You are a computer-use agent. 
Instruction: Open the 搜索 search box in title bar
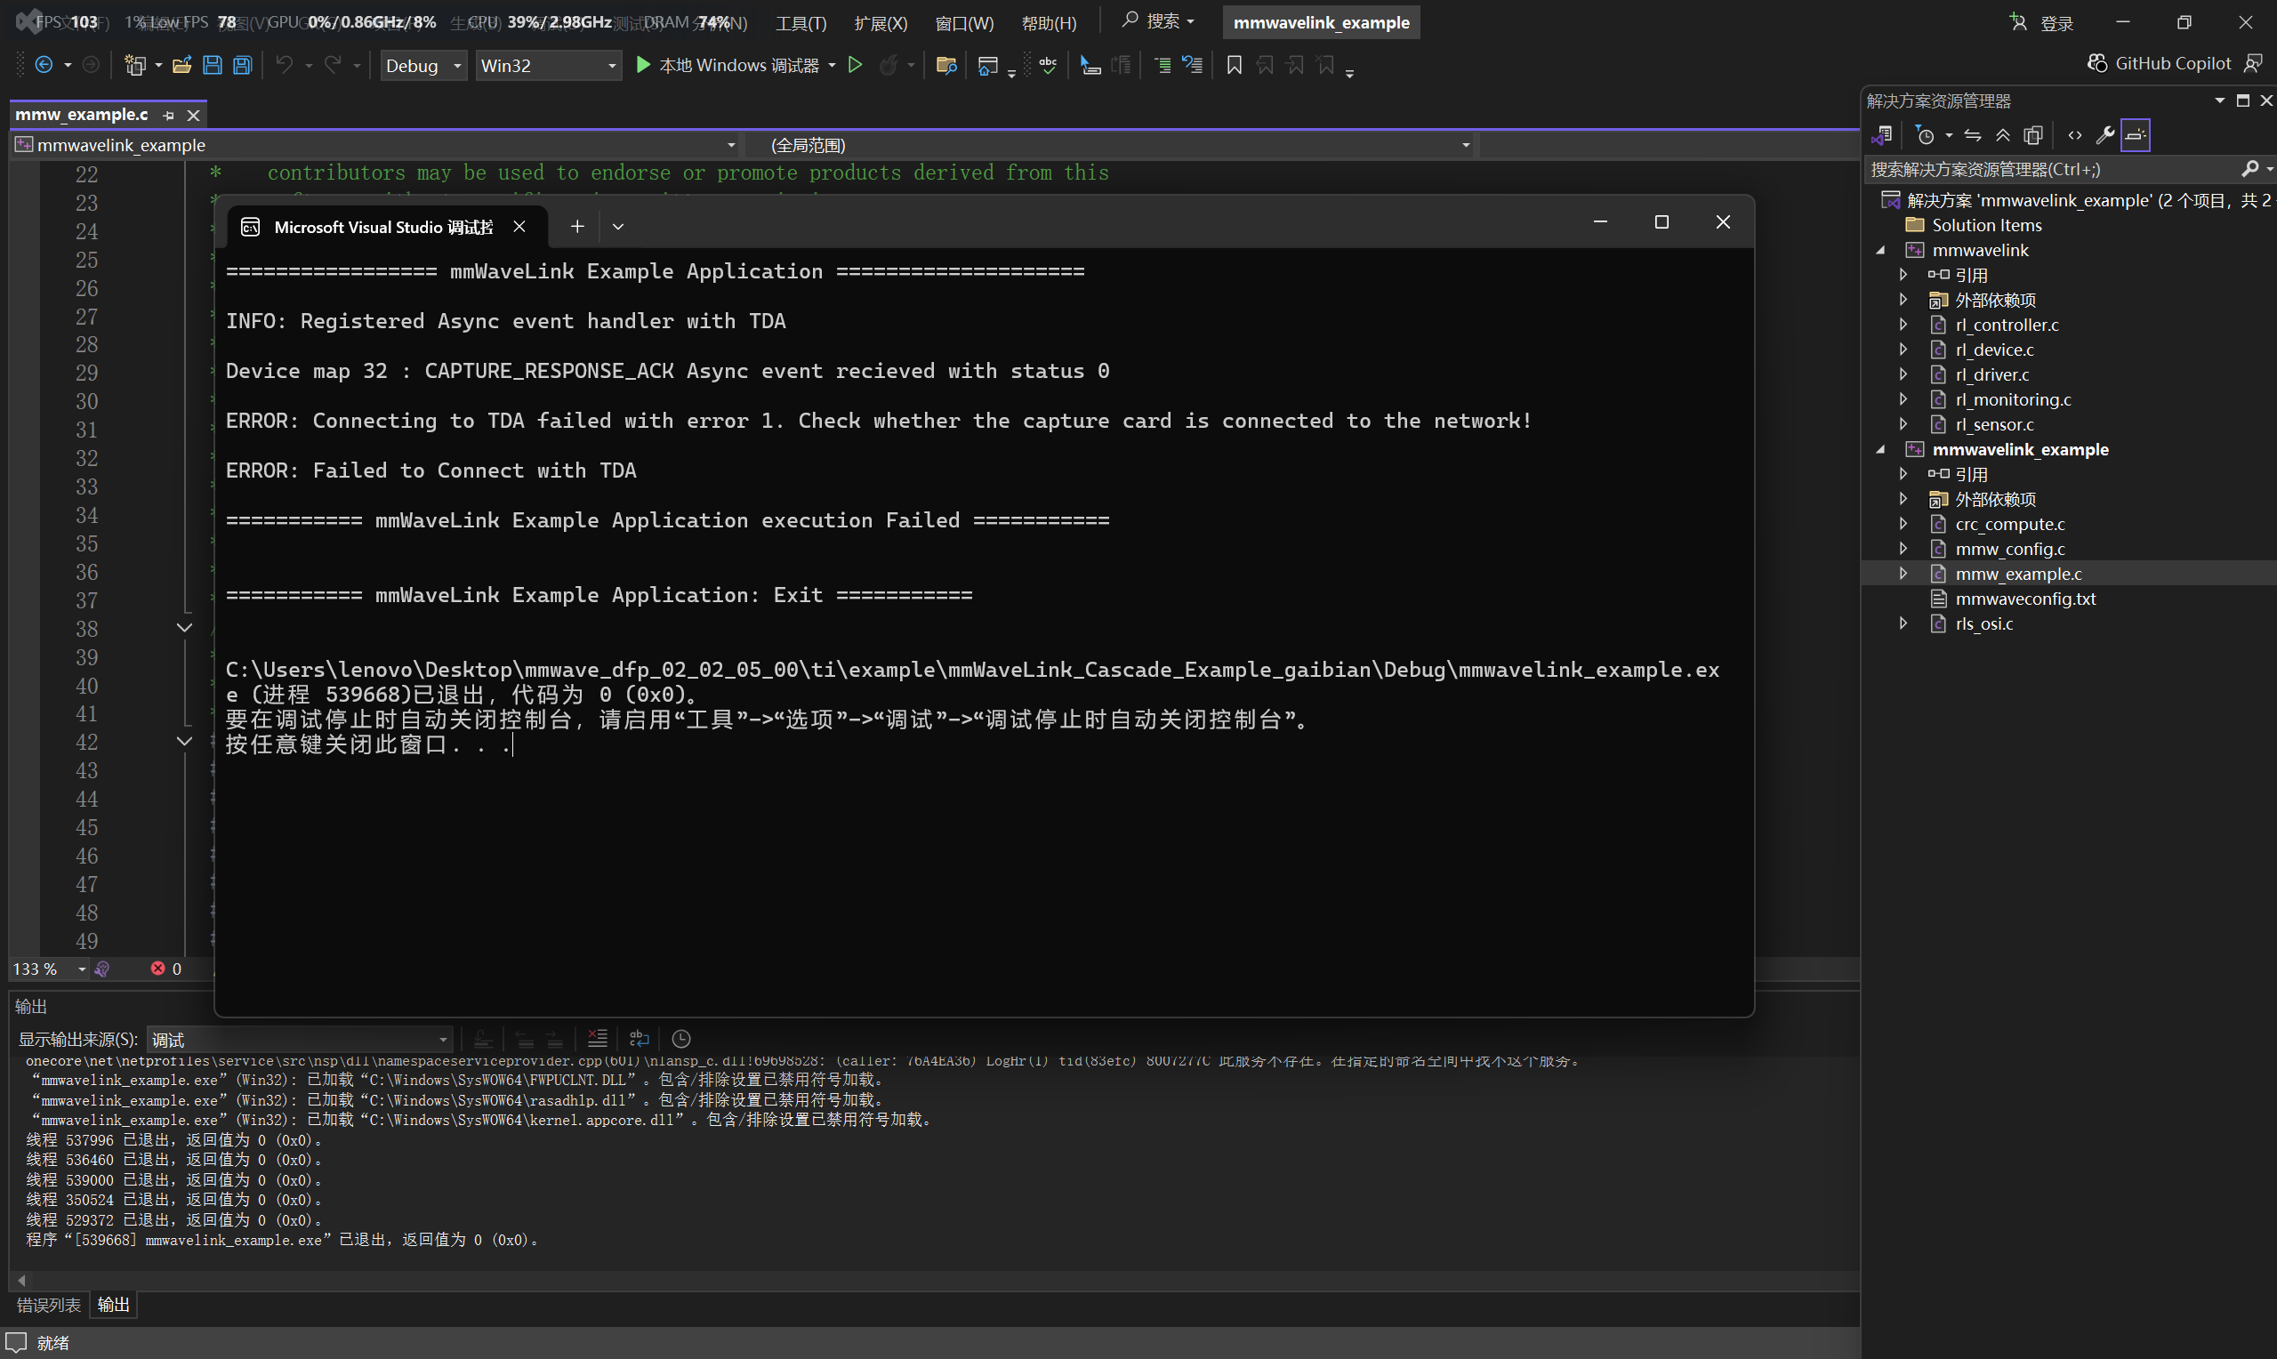1158,21
